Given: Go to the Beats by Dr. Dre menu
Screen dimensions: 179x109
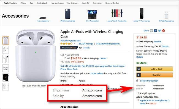Looking at the screenshot, I should point(112,3).
